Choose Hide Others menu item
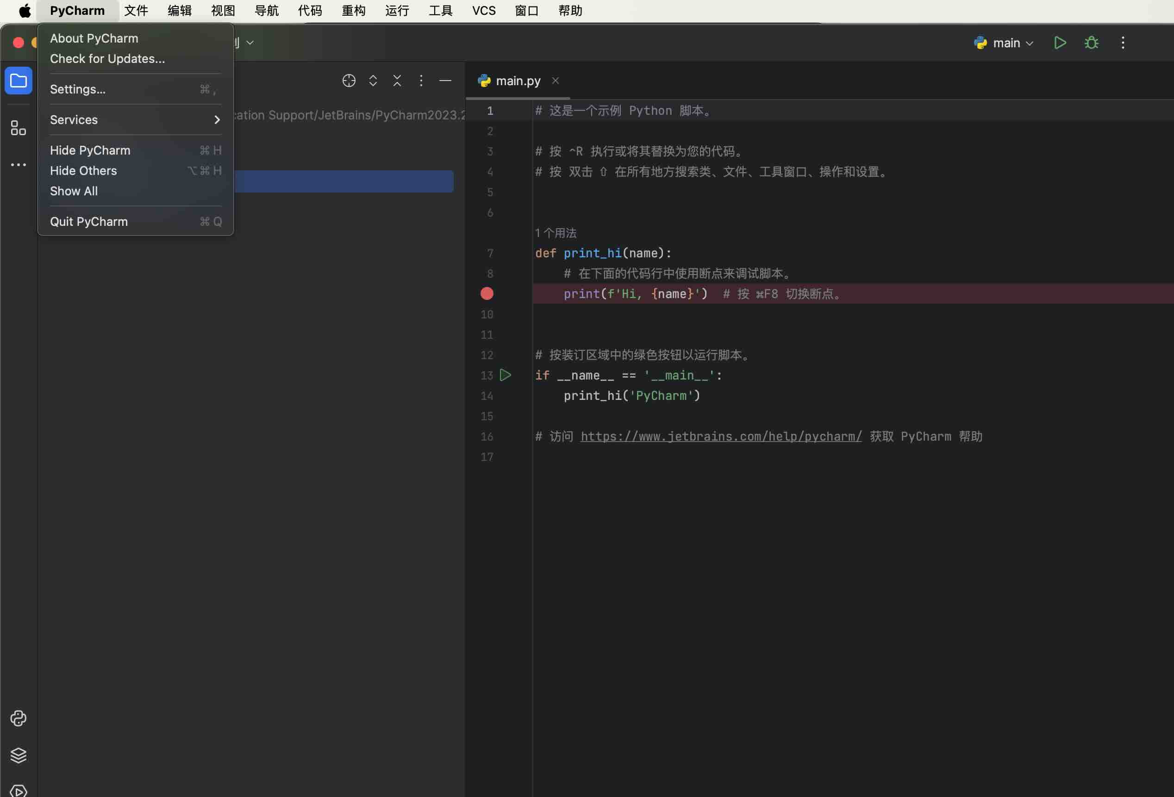The width and height of the screenshot is (1174, 797). tap(135, 171)
